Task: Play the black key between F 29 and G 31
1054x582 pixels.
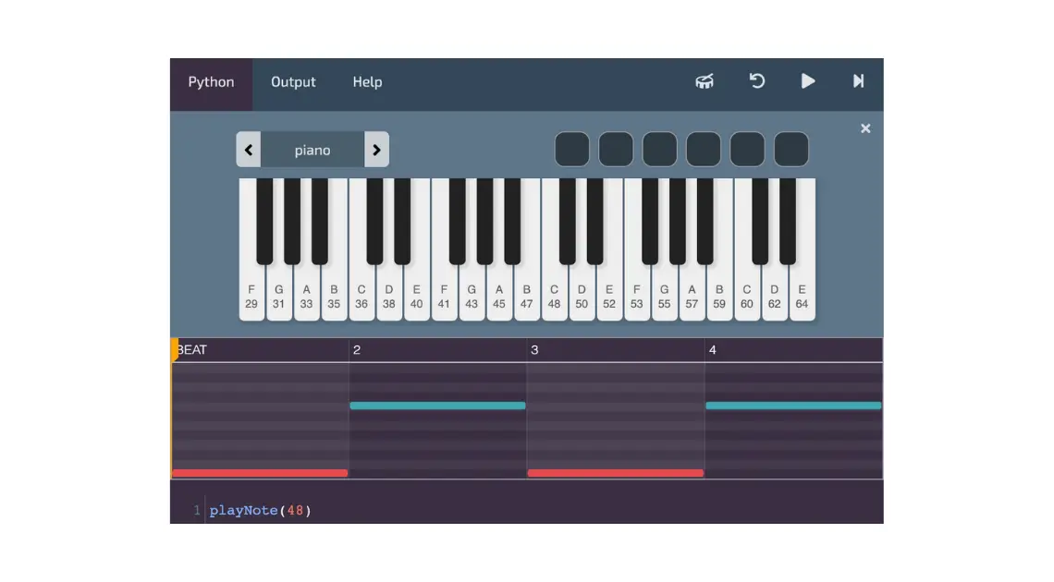Action: click(264, 222)
